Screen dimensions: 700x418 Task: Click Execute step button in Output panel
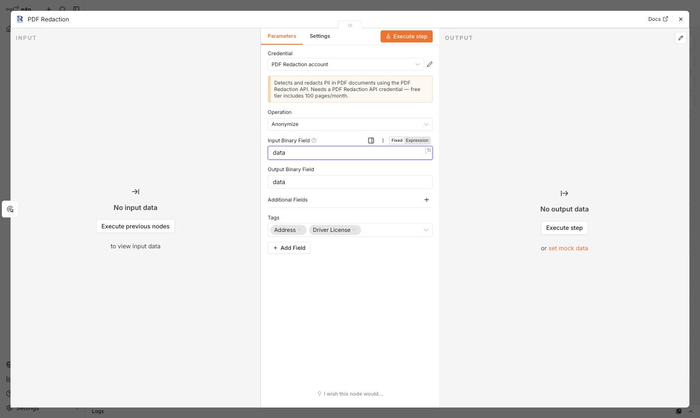tap(564, 228)
